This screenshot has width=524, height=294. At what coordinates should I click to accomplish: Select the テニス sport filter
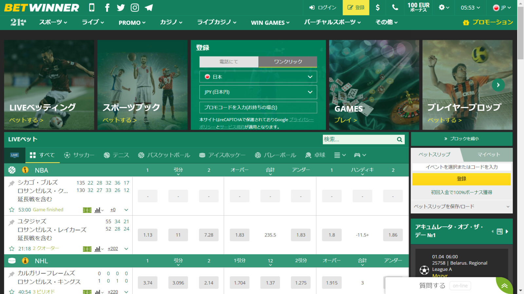coord(116,155)
